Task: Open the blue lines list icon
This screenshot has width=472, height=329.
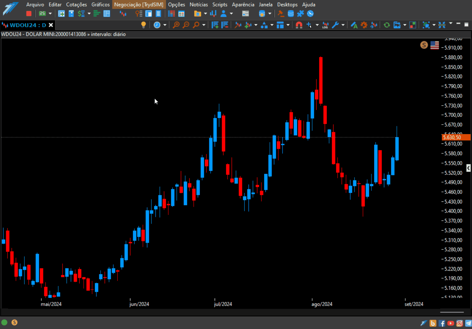Action: (x=158, y=14)
